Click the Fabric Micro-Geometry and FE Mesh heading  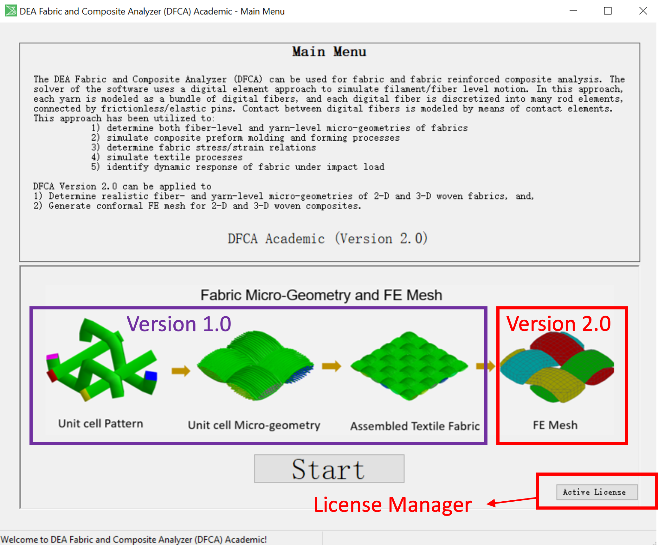[321, 295]
